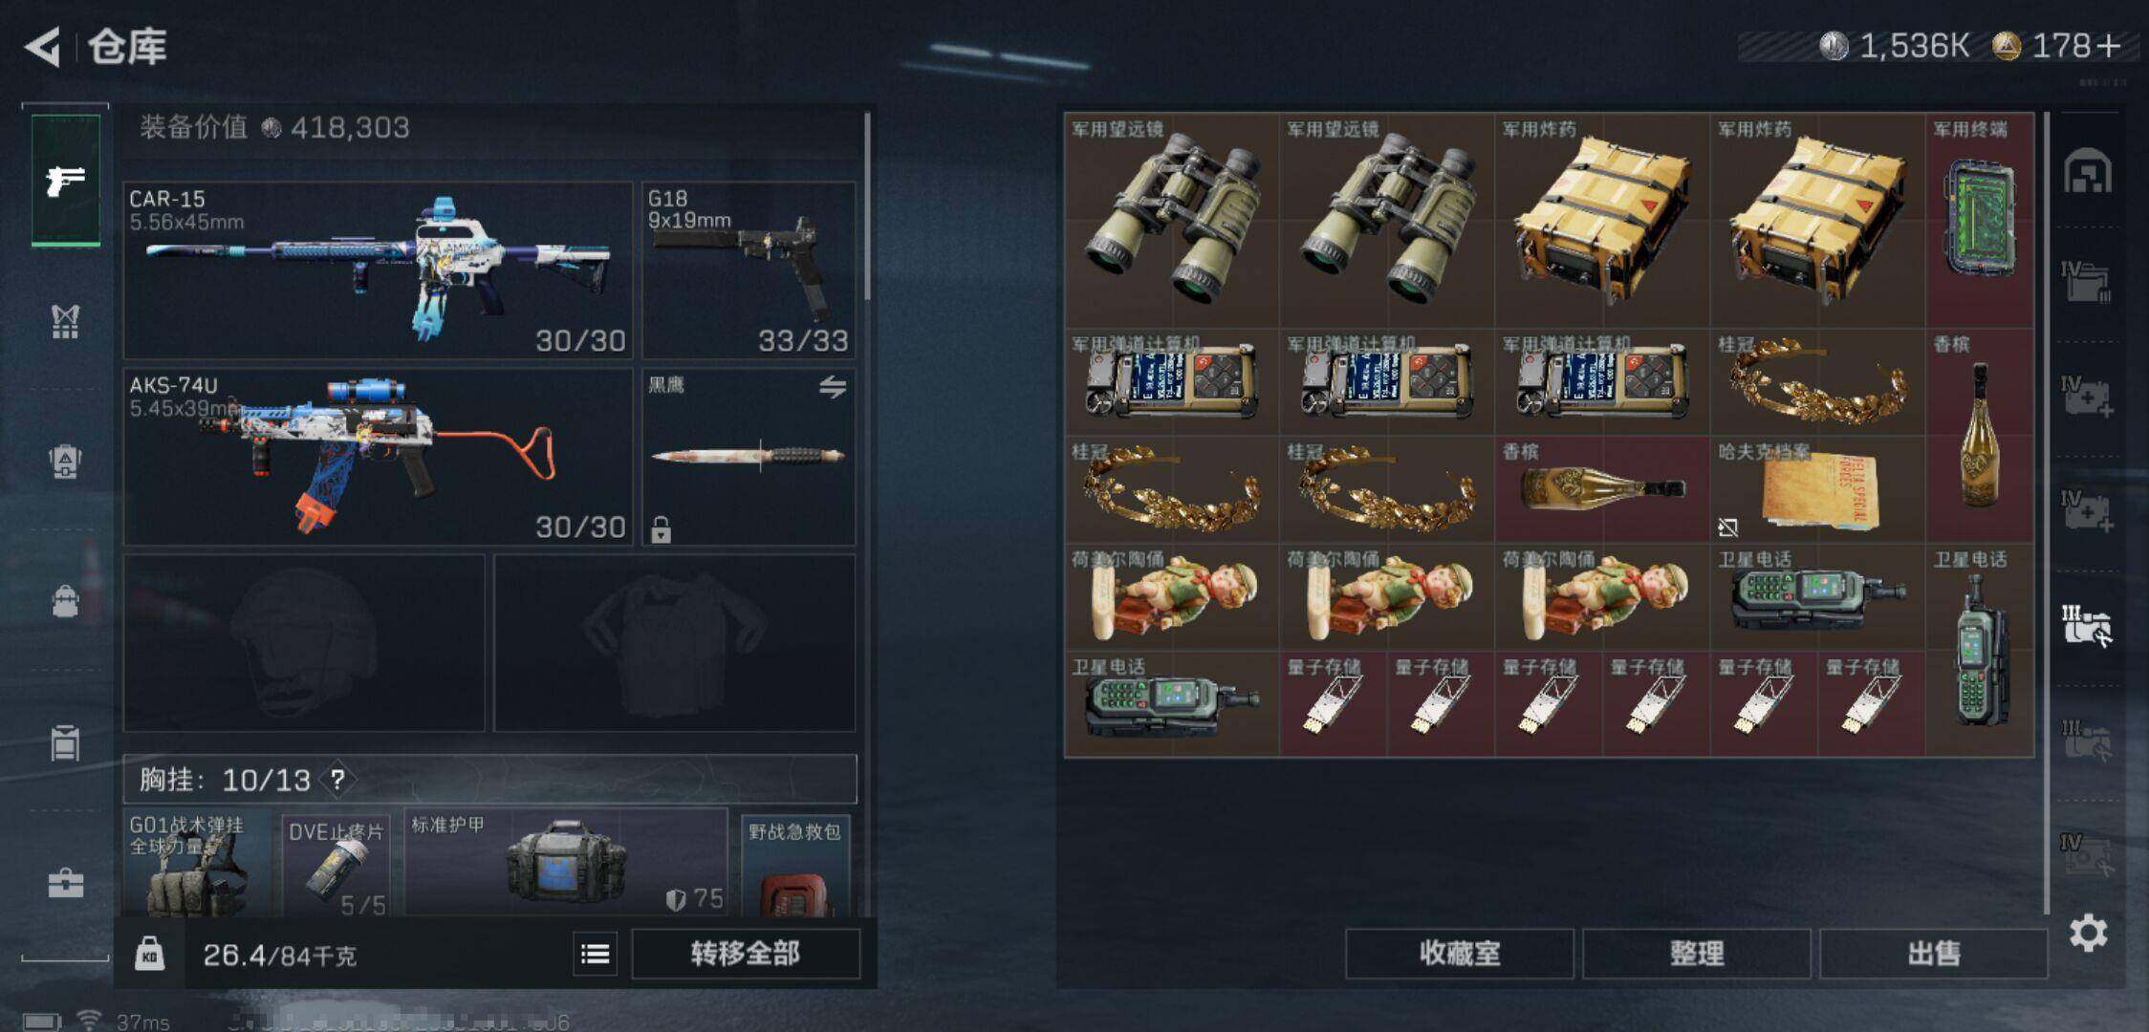The image size is (2149, 1032).
Task: Go back using the arrow beside 仓库
Action: [43, 47]
